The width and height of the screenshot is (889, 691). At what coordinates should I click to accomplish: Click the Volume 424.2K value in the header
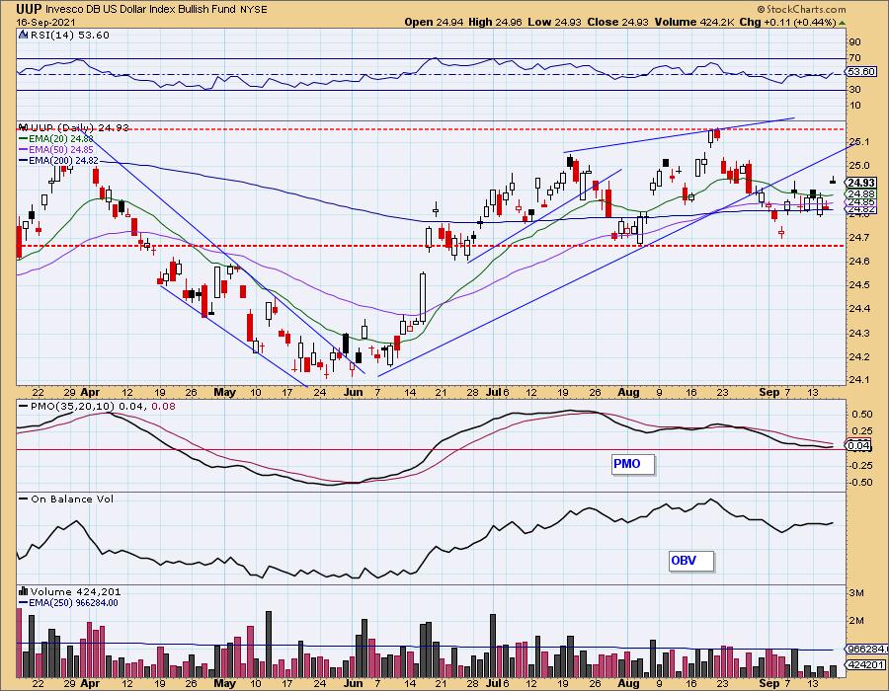click(x=694, y=22)
